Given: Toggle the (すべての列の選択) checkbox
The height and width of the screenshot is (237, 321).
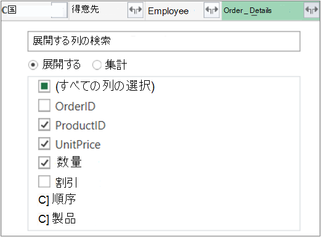Looking at the screenshot, I should click(44, 86).
